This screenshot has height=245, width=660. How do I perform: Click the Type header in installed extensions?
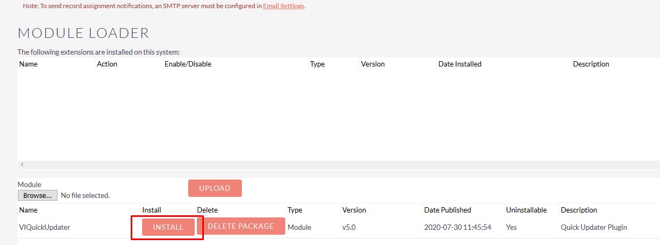(x=317, y=64)
